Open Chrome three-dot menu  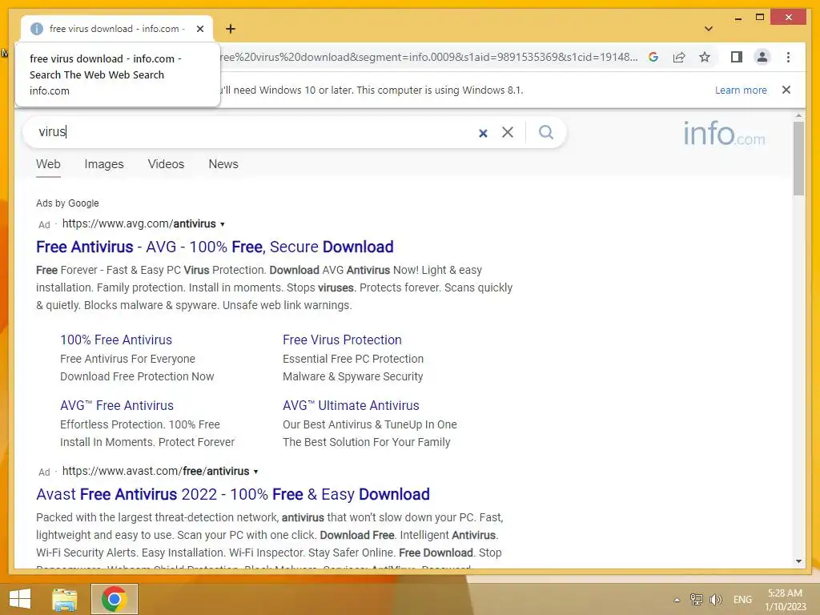pos(788,57)
